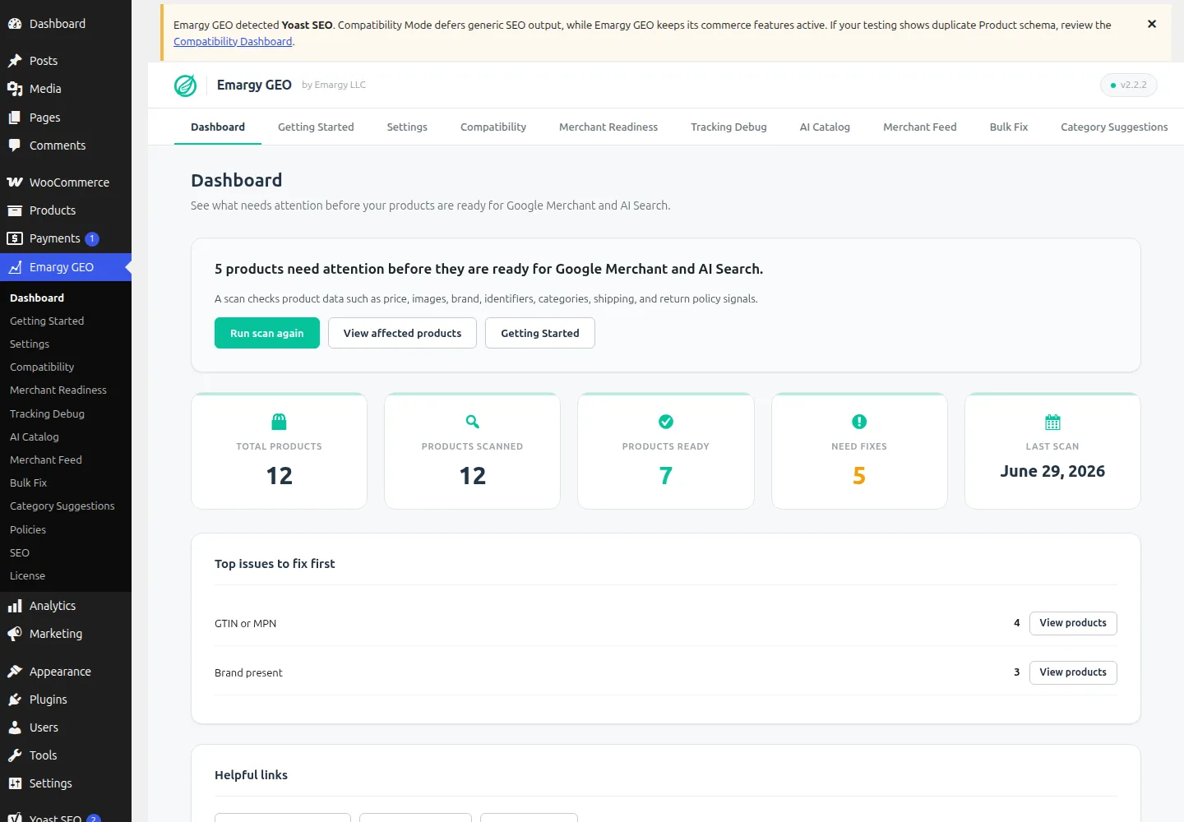Click the Payments notification badge

pos(92,239)
